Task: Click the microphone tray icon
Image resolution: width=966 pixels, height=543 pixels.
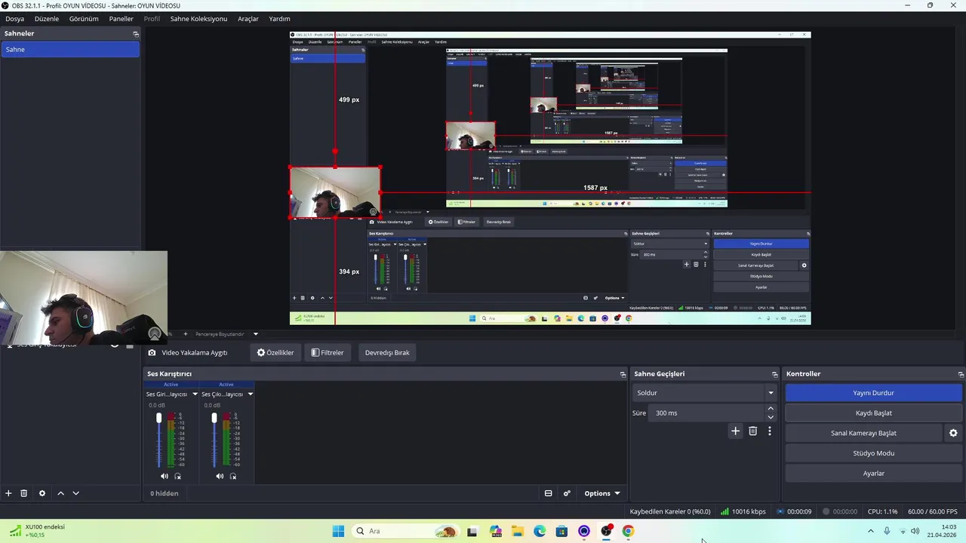Action: click(x=887, y=531)
